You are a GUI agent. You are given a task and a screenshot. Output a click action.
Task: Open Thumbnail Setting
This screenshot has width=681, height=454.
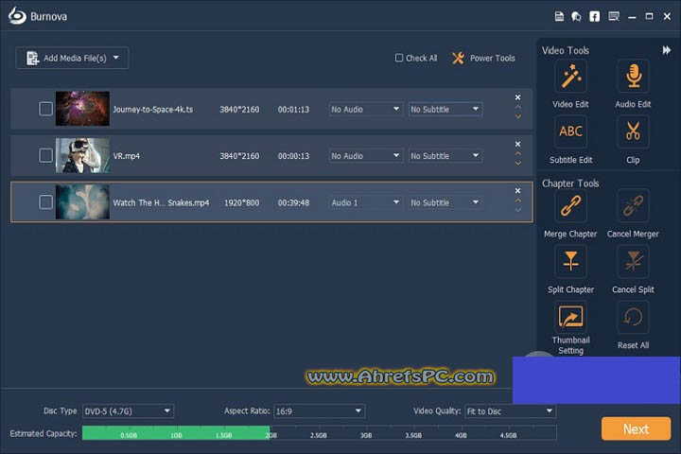coord(570,317)
